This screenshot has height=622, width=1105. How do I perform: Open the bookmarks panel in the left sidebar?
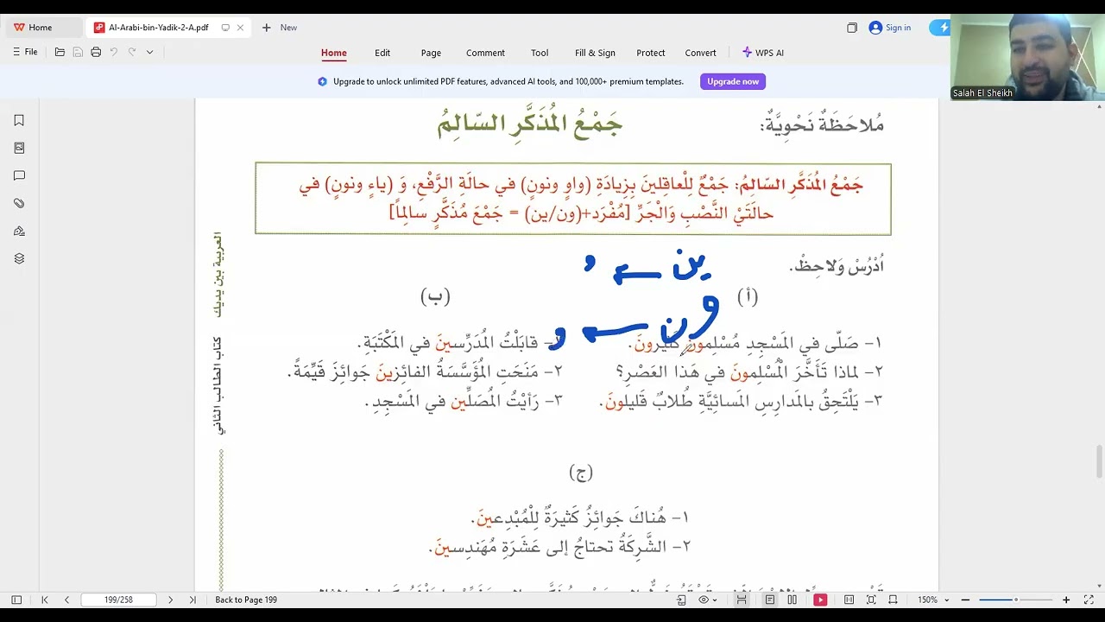coord(19,121)
